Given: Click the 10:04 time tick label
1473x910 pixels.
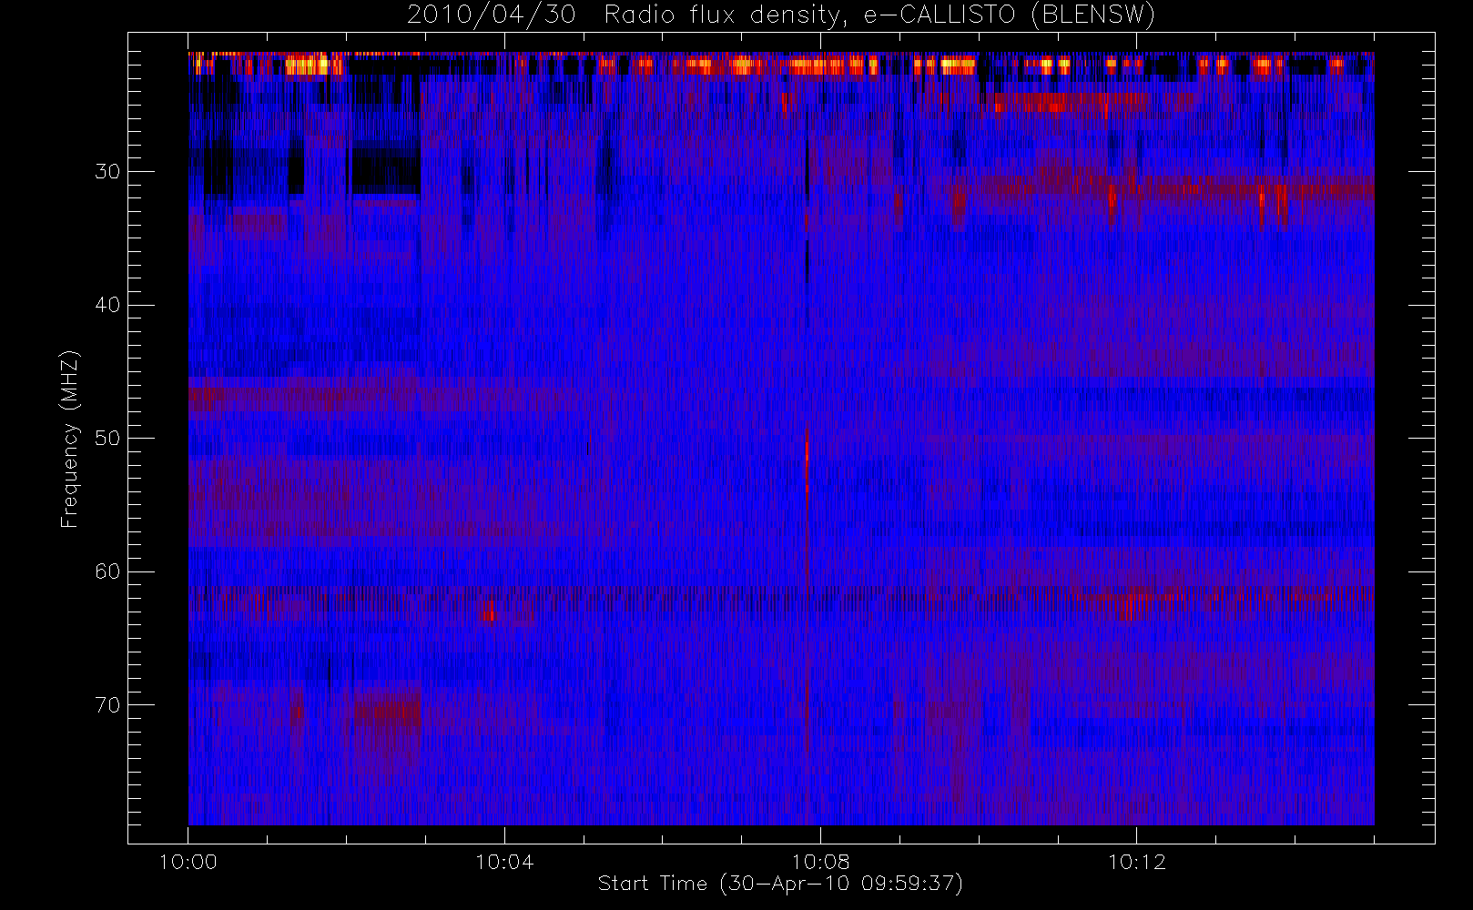Looking at the screenshot, I should click(x=504, y=863).
